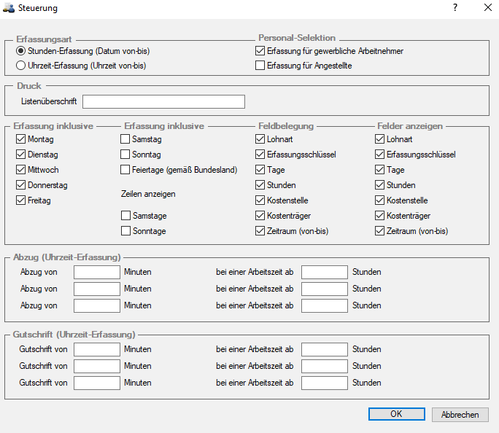Screen dimensions: 499x433
Task: Click the Listenüberschrift text field
Action: pyautogui.click(x=163, y=102)
